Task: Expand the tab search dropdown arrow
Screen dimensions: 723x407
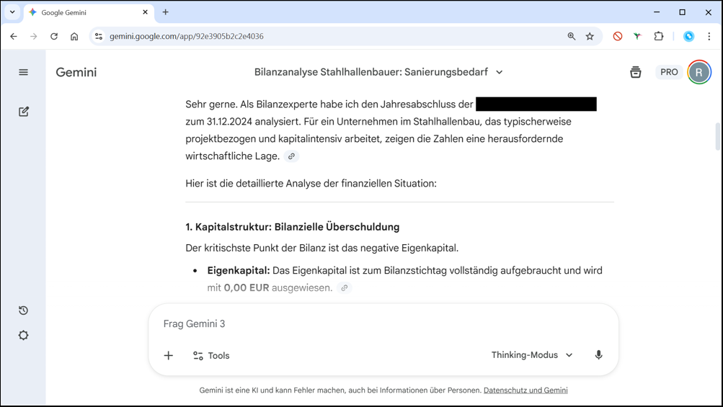Action: [12, 12]
